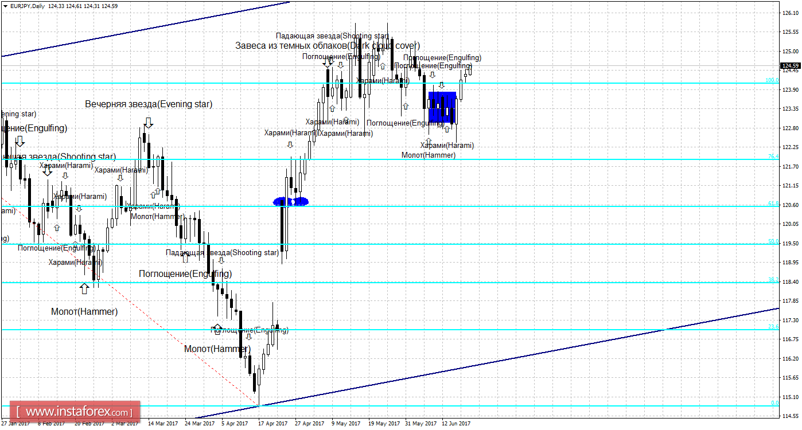The width and height of the screenshot is (802, 430).
Task: Click the Shooting star label above Dark cloud cover
Action: pos(332,36)
